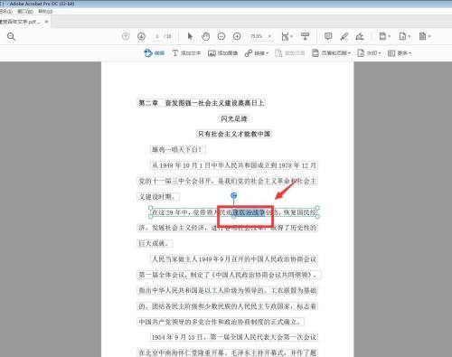Zoom in with the plus button

pyautogui.click(x=237, y=36)
